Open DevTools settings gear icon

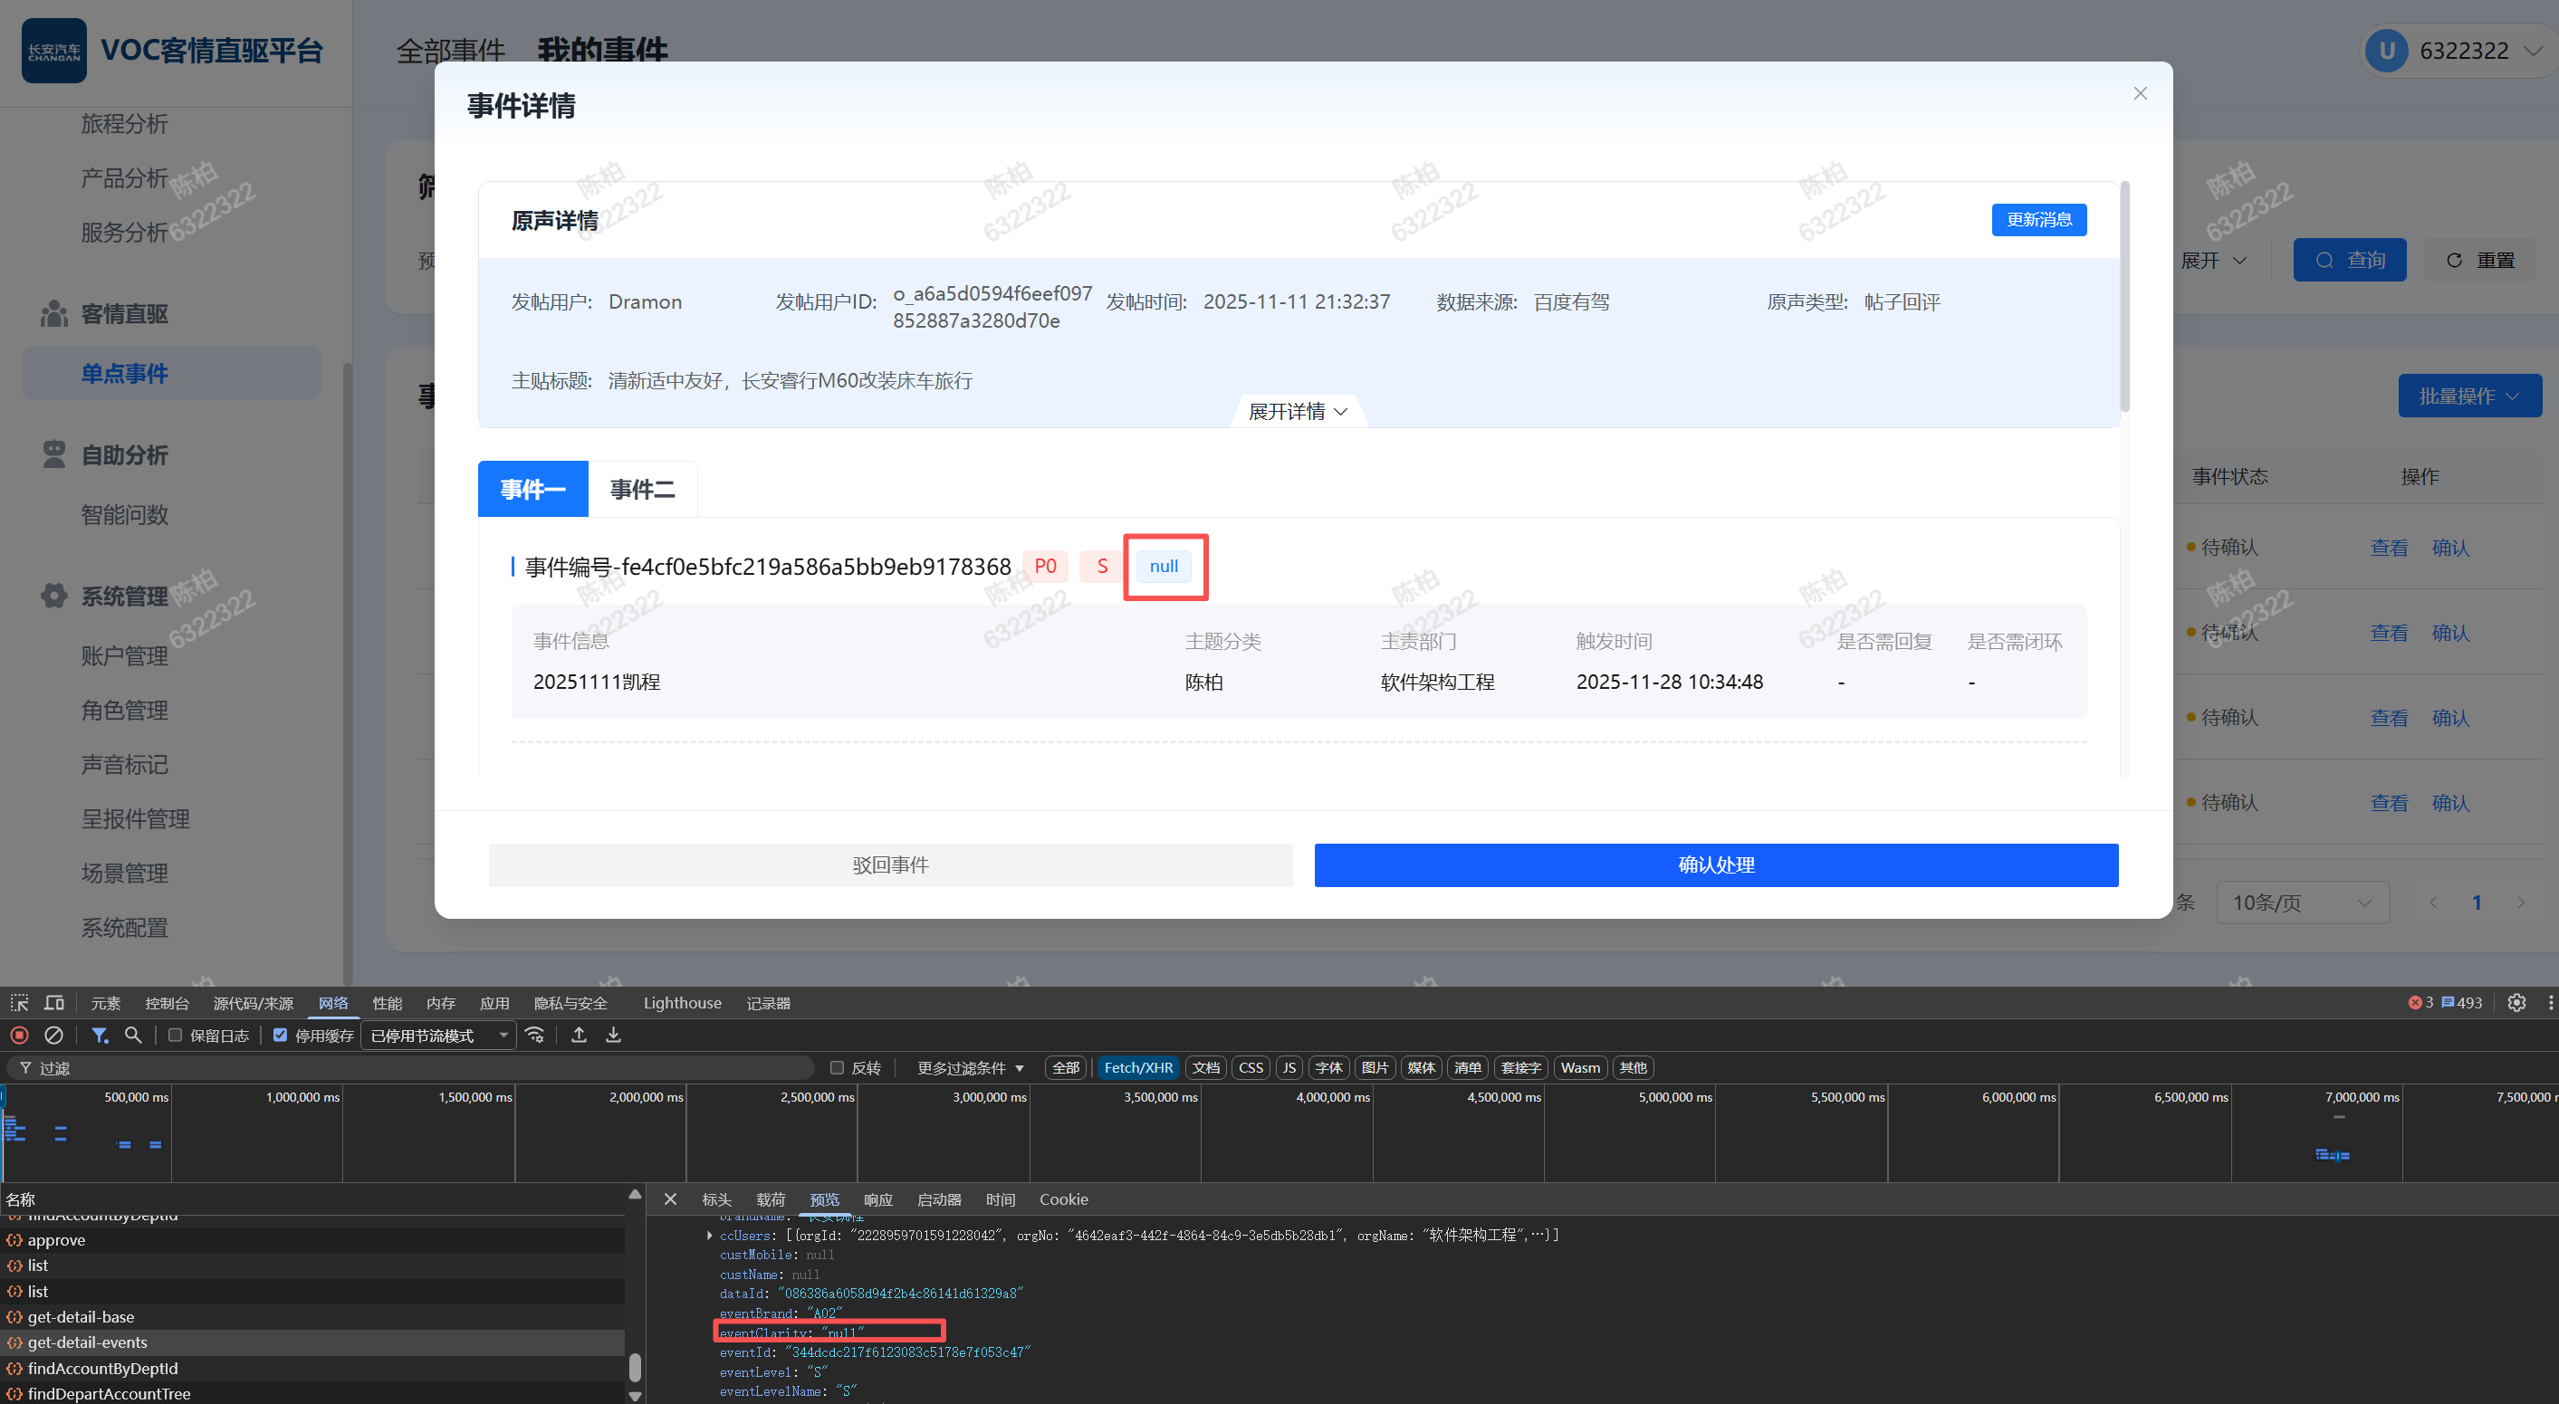click(x=2516, y=1003)
